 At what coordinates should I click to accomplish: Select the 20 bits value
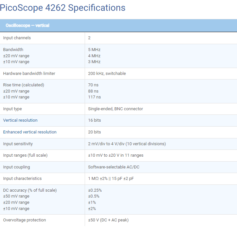94,132
